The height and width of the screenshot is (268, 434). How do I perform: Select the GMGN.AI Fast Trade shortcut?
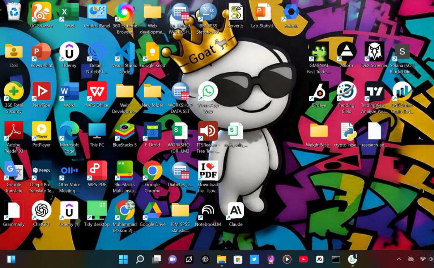tap(319, 52)
